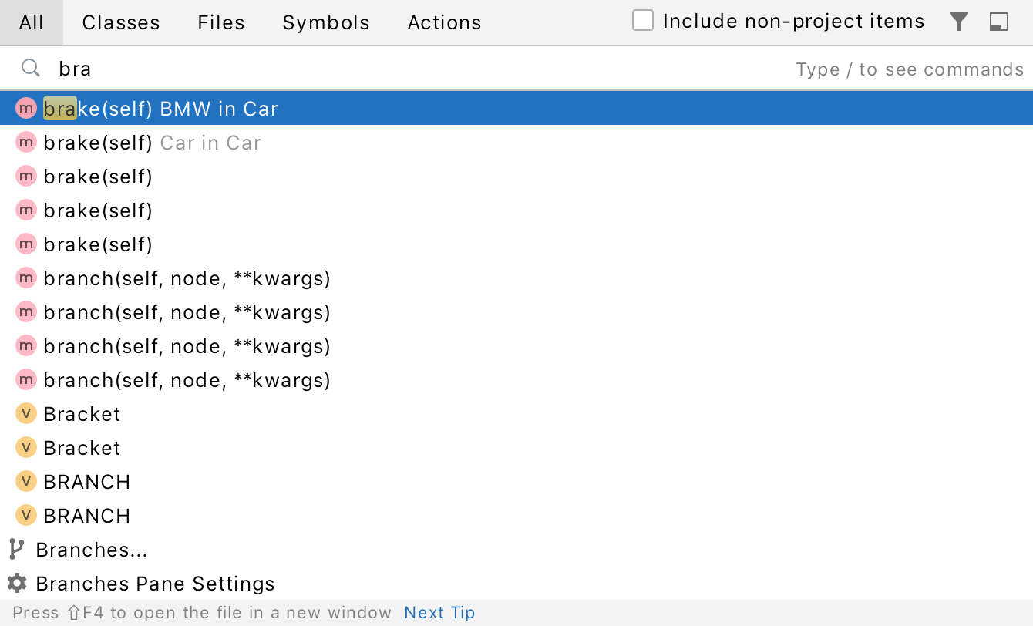
Task: Switch to the Classes tab
Action: point(120,22)
